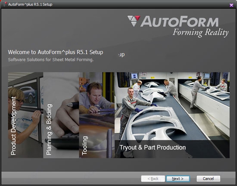Screen dimensions: 237x186
Task: Click the Planning & Bidding image panel
Action: pyautogui.click(x=61, y=115)
